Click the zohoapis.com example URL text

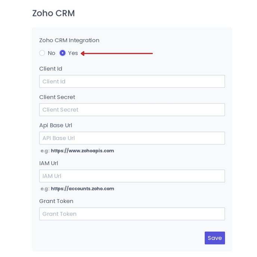[x=82, y=151]
